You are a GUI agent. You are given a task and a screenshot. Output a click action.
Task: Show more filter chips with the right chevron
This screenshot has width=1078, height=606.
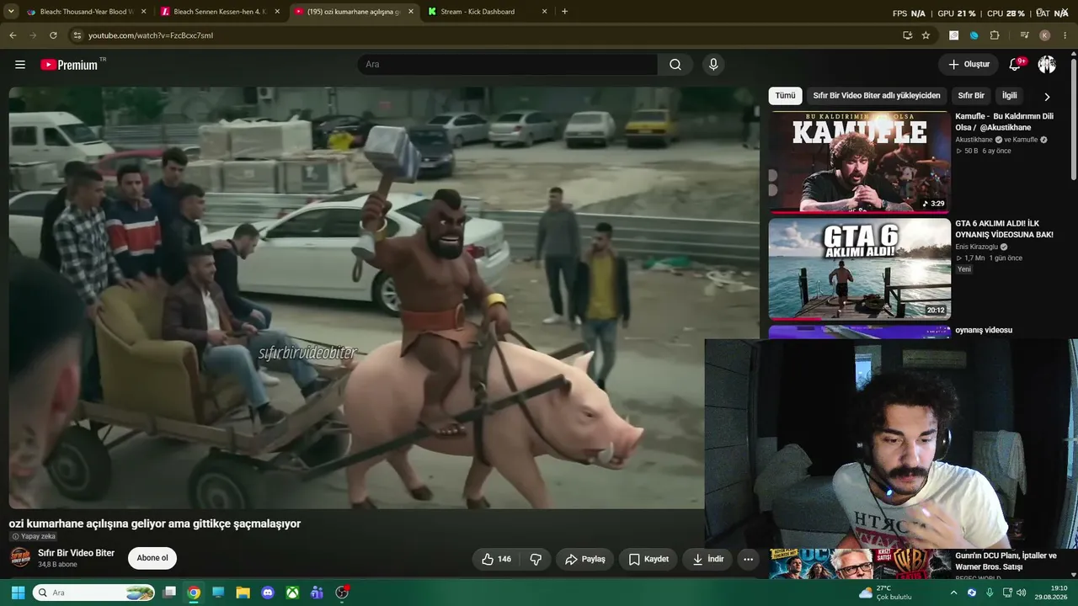coord(1047,97)
